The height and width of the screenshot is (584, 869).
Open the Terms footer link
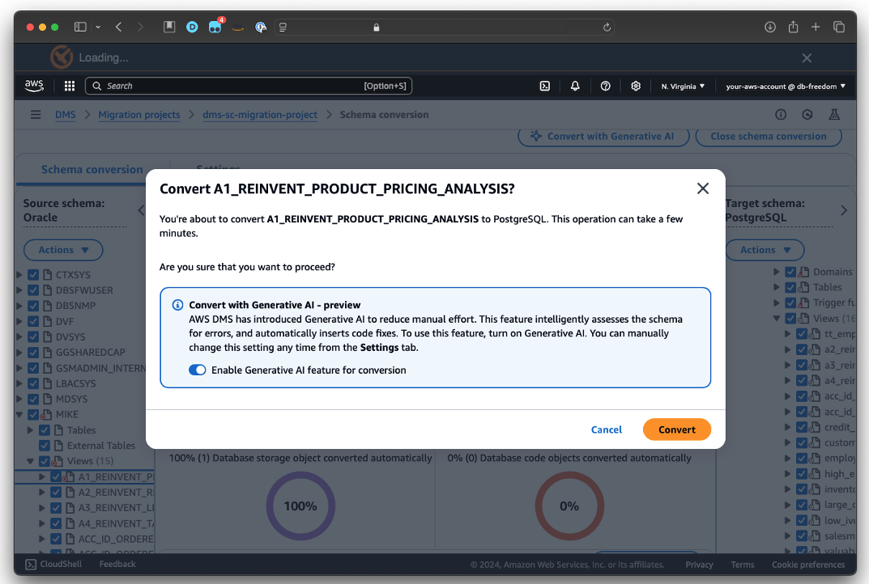coord(742,565)
